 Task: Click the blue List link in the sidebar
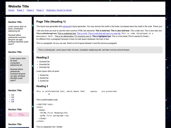13,99
